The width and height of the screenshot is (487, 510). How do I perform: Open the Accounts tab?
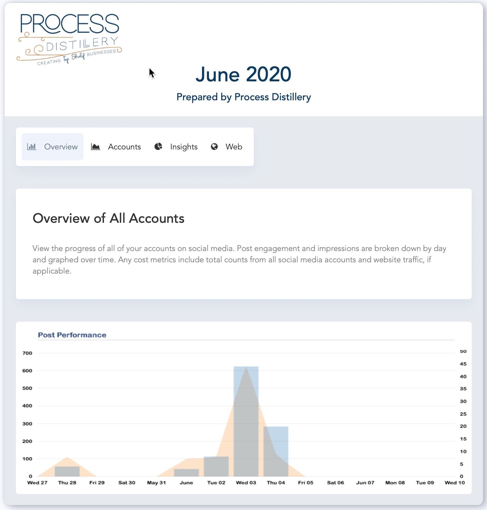124,147
